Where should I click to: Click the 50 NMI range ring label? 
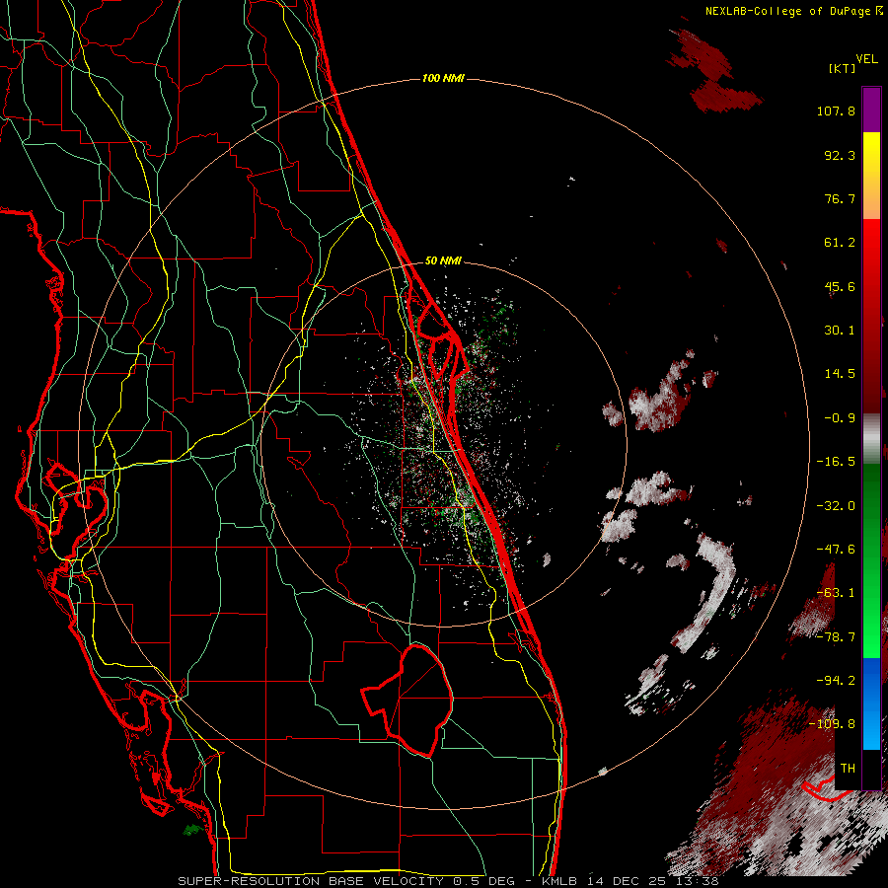coord(443,260)
